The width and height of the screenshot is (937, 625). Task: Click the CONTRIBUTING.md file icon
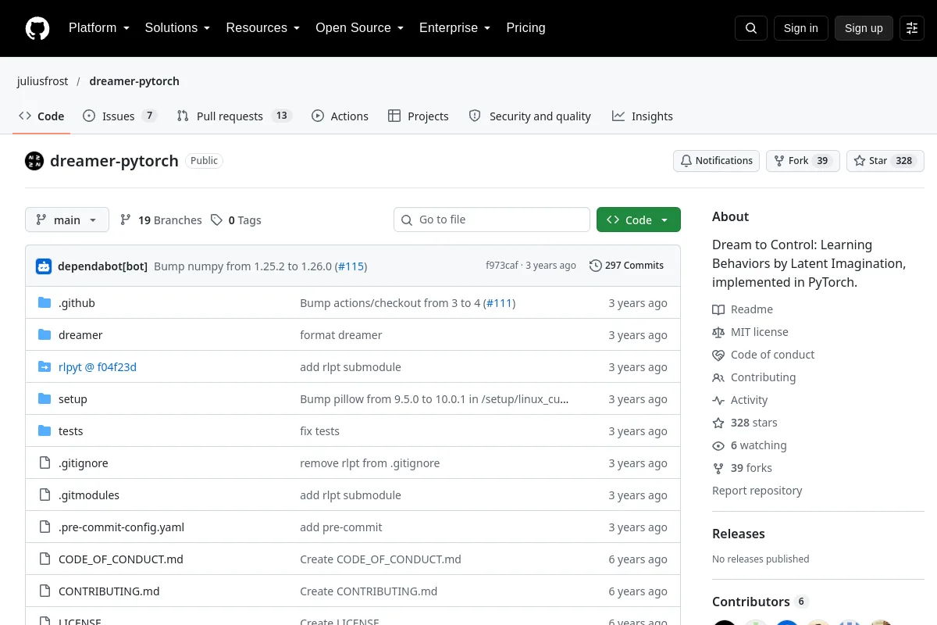45,591
